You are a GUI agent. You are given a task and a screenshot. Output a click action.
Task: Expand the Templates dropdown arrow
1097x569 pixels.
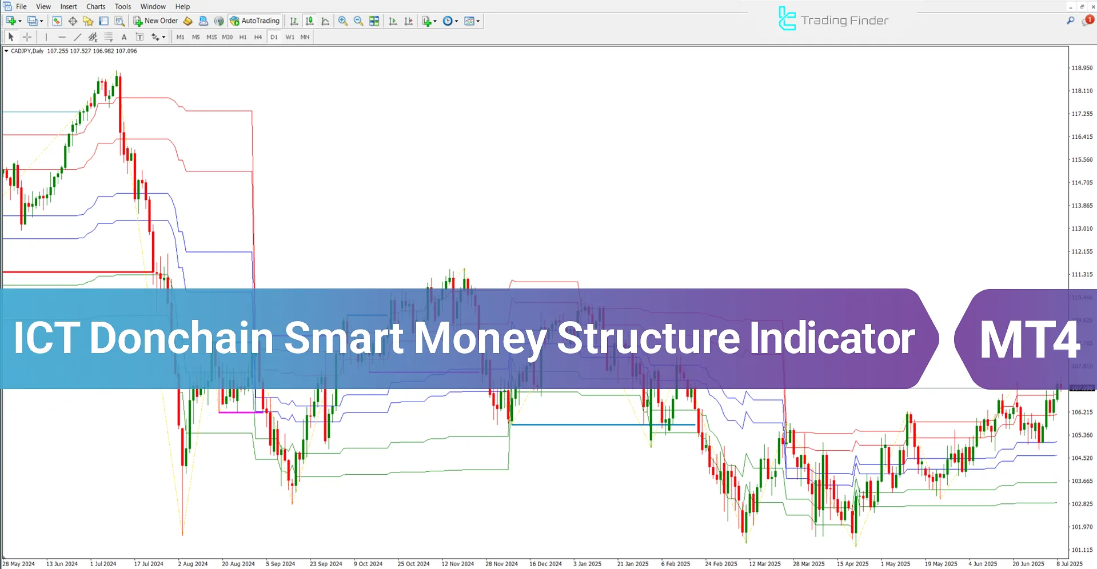pyautogui.click(x=478, y=21)
